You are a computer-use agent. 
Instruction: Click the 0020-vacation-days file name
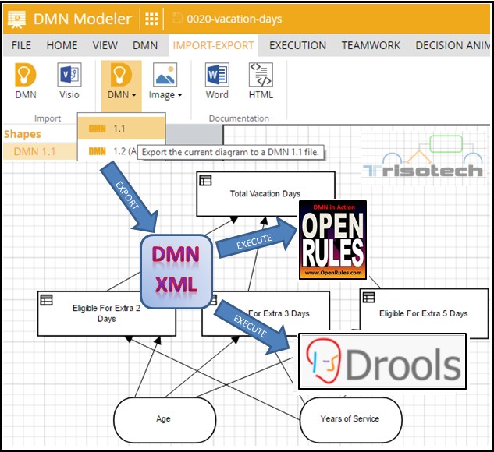click(234, 19)
